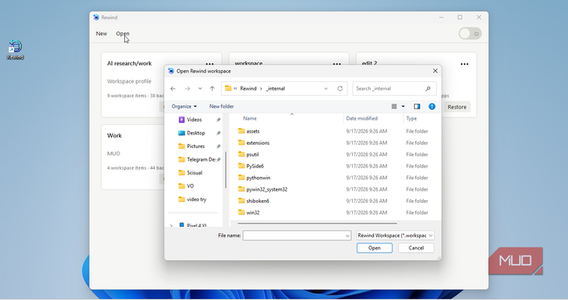Click the Desktop icon in navigation pane
Image resolution: width=568 pixels, height=300 pixels.
181,133
